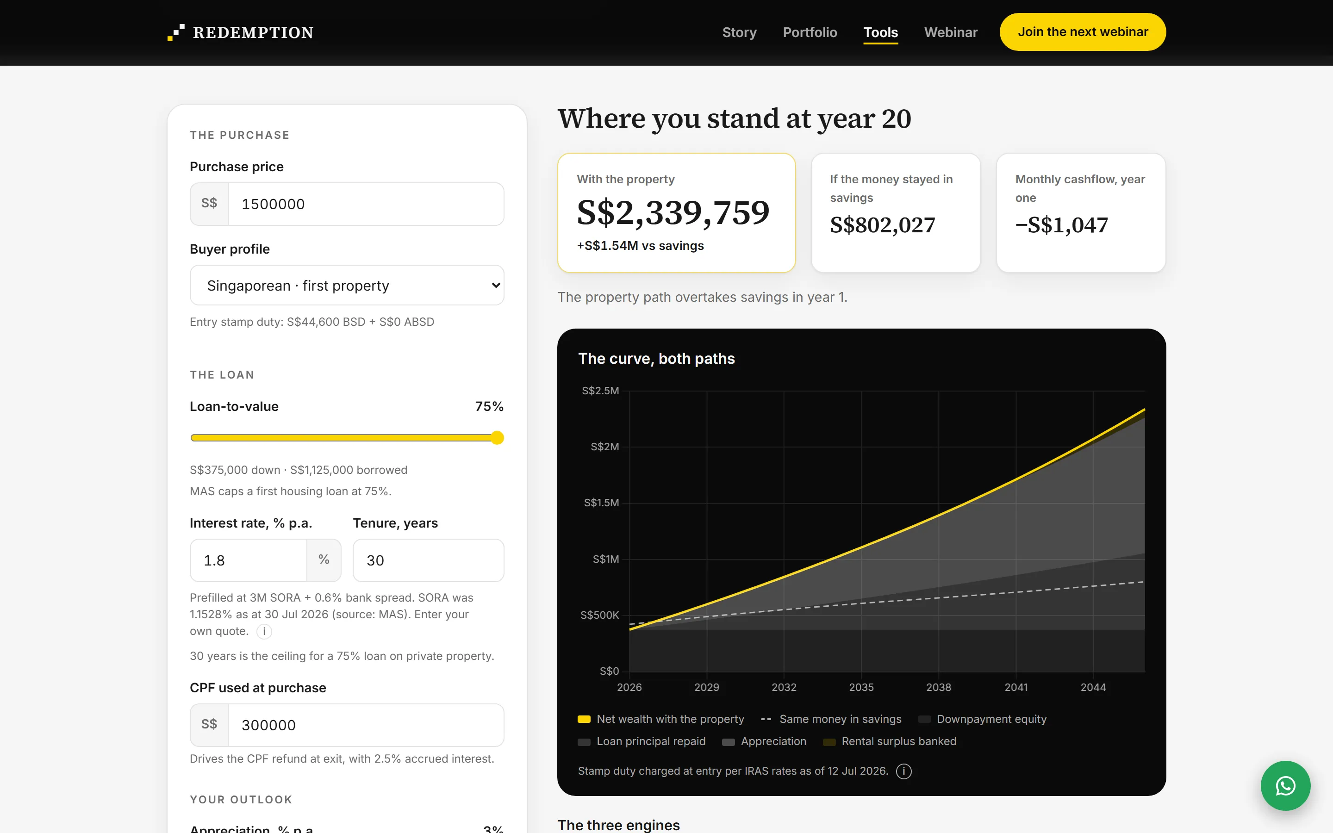This screenshot has height=833, width=1333.
Task: Focus the CPF used at purchase field
Action: (366, 726)
